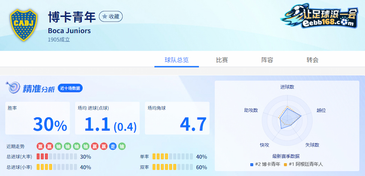Click the 近期走势 label

tap(16, 147)
